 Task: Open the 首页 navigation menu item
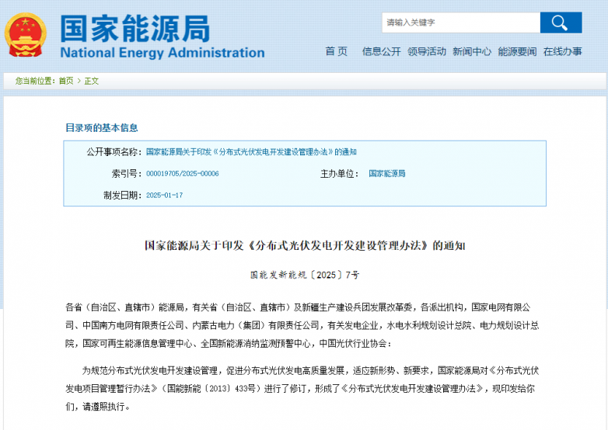tap(336, 52)
